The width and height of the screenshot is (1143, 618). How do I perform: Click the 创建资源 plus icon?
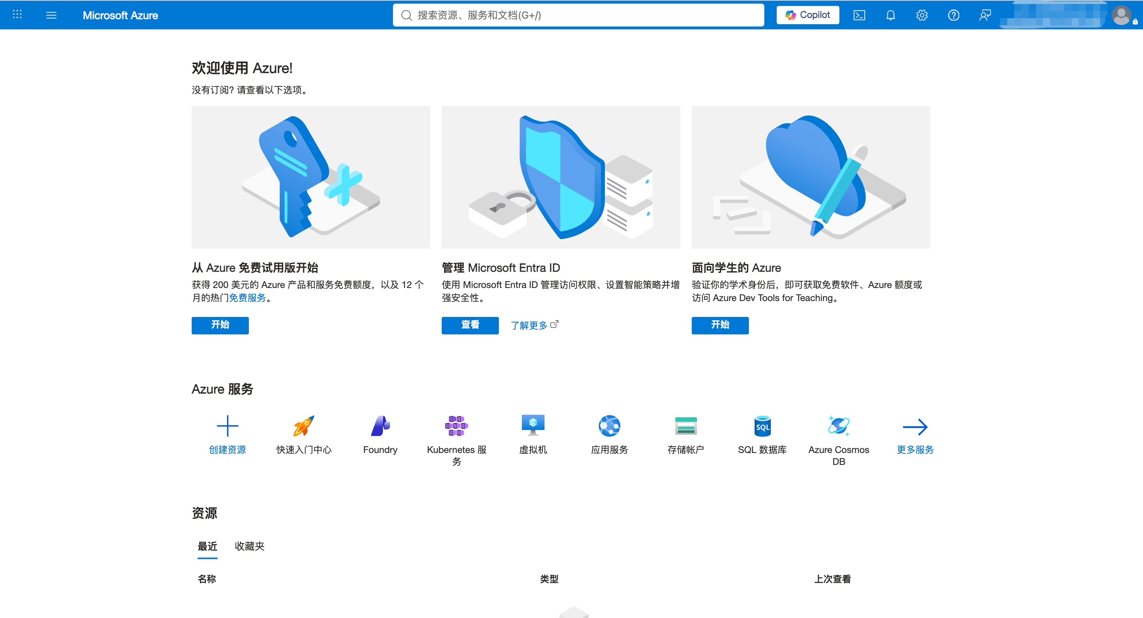pos(228,426)
